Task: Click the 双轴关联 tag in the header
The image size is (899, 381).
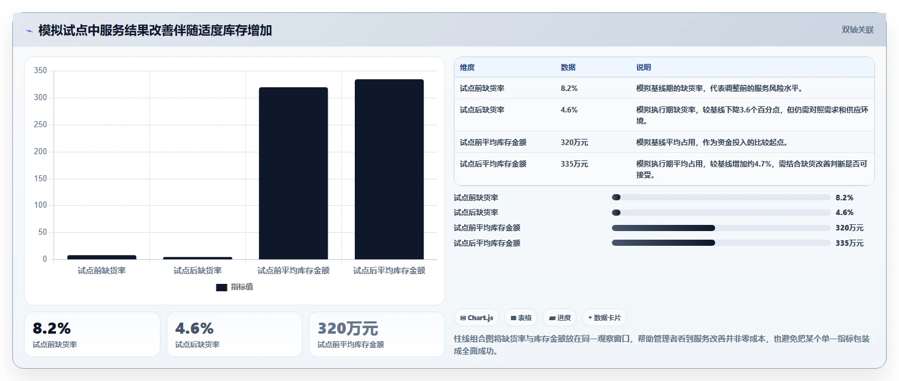Action: [x=858, y=30]
